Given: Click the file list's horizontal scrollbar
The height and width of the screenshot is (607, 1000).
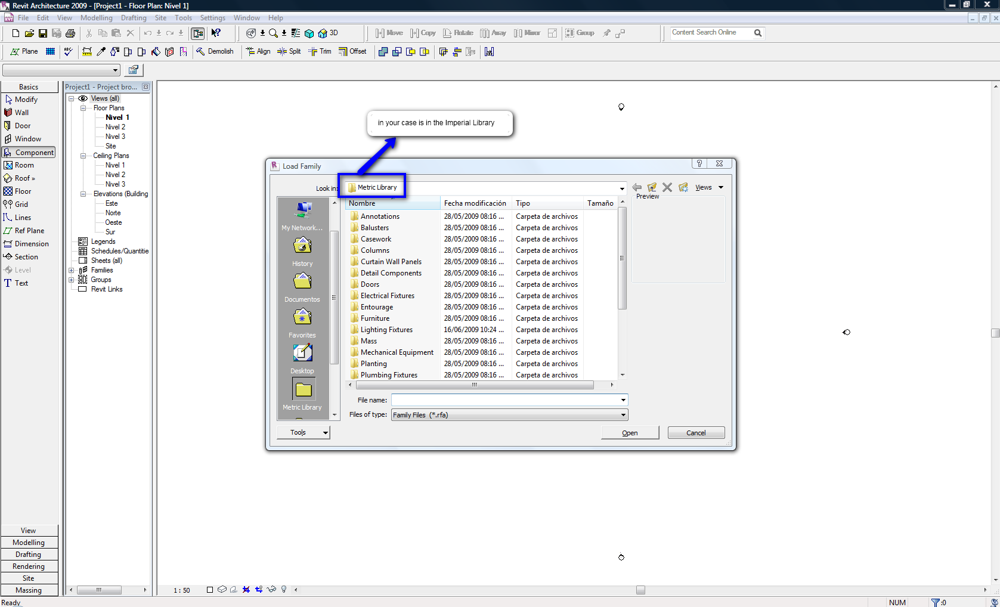Looking at the screenshot, I should (x=475, y=385).
